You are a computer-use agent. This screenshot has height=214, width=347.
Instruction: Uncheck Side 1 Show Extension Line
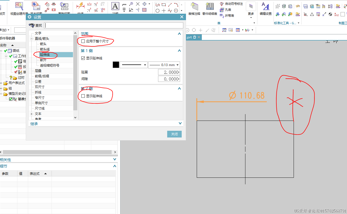(83, 58)
